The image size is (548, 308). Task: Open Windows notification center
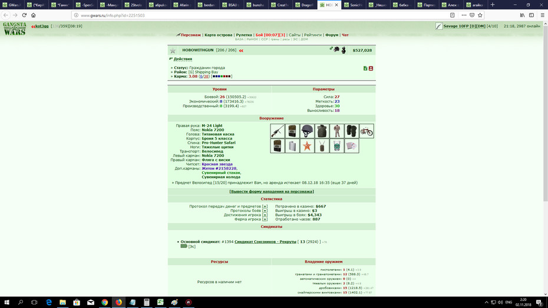pos(540,303)
